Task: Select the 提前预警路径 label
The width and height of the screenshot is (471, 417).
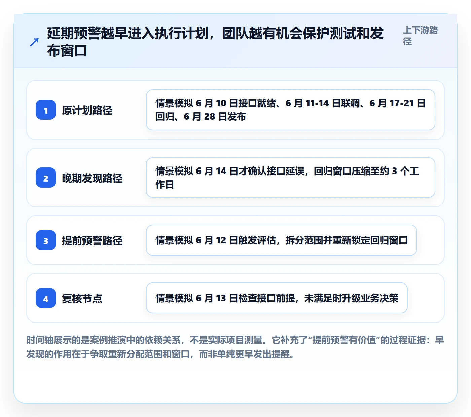Action: point(92,240)
